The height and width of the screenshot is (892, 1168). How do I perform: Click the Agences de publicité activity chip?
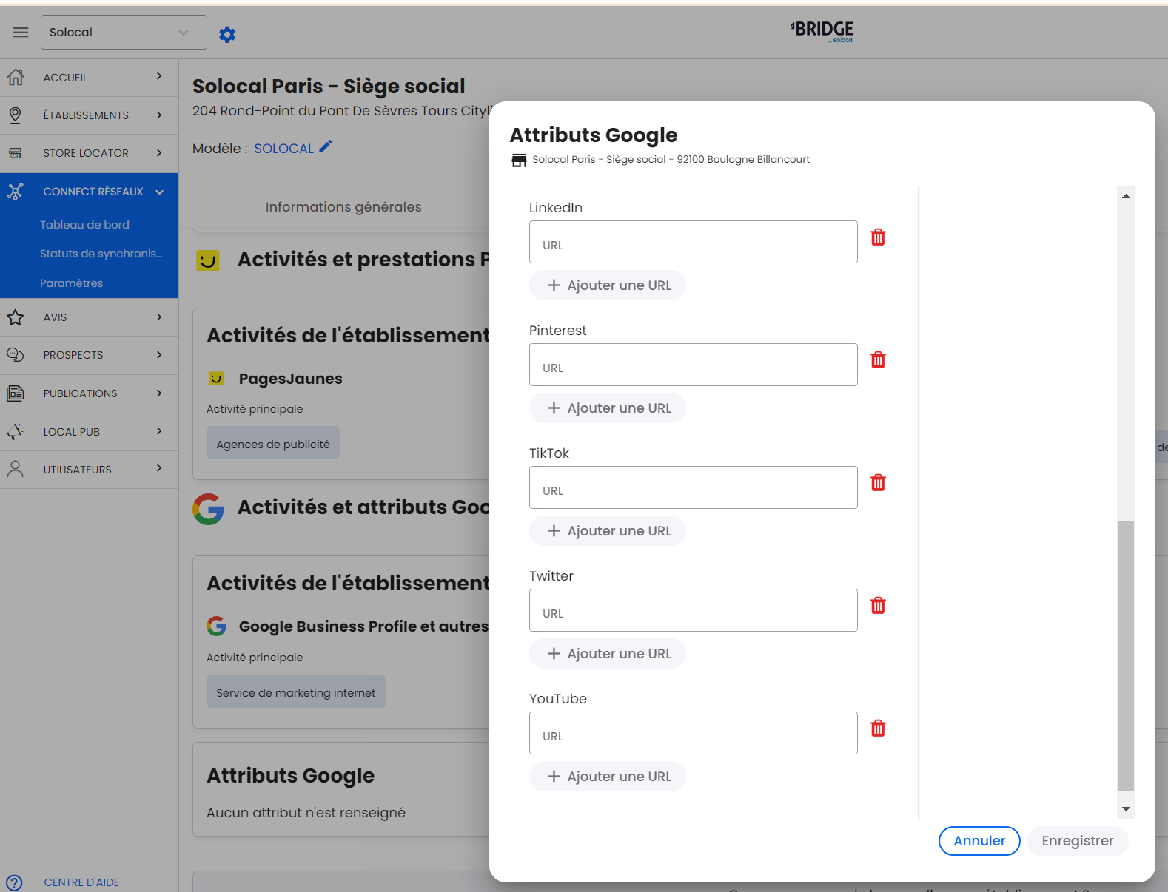pyautogui.click(x=273, y=443)
